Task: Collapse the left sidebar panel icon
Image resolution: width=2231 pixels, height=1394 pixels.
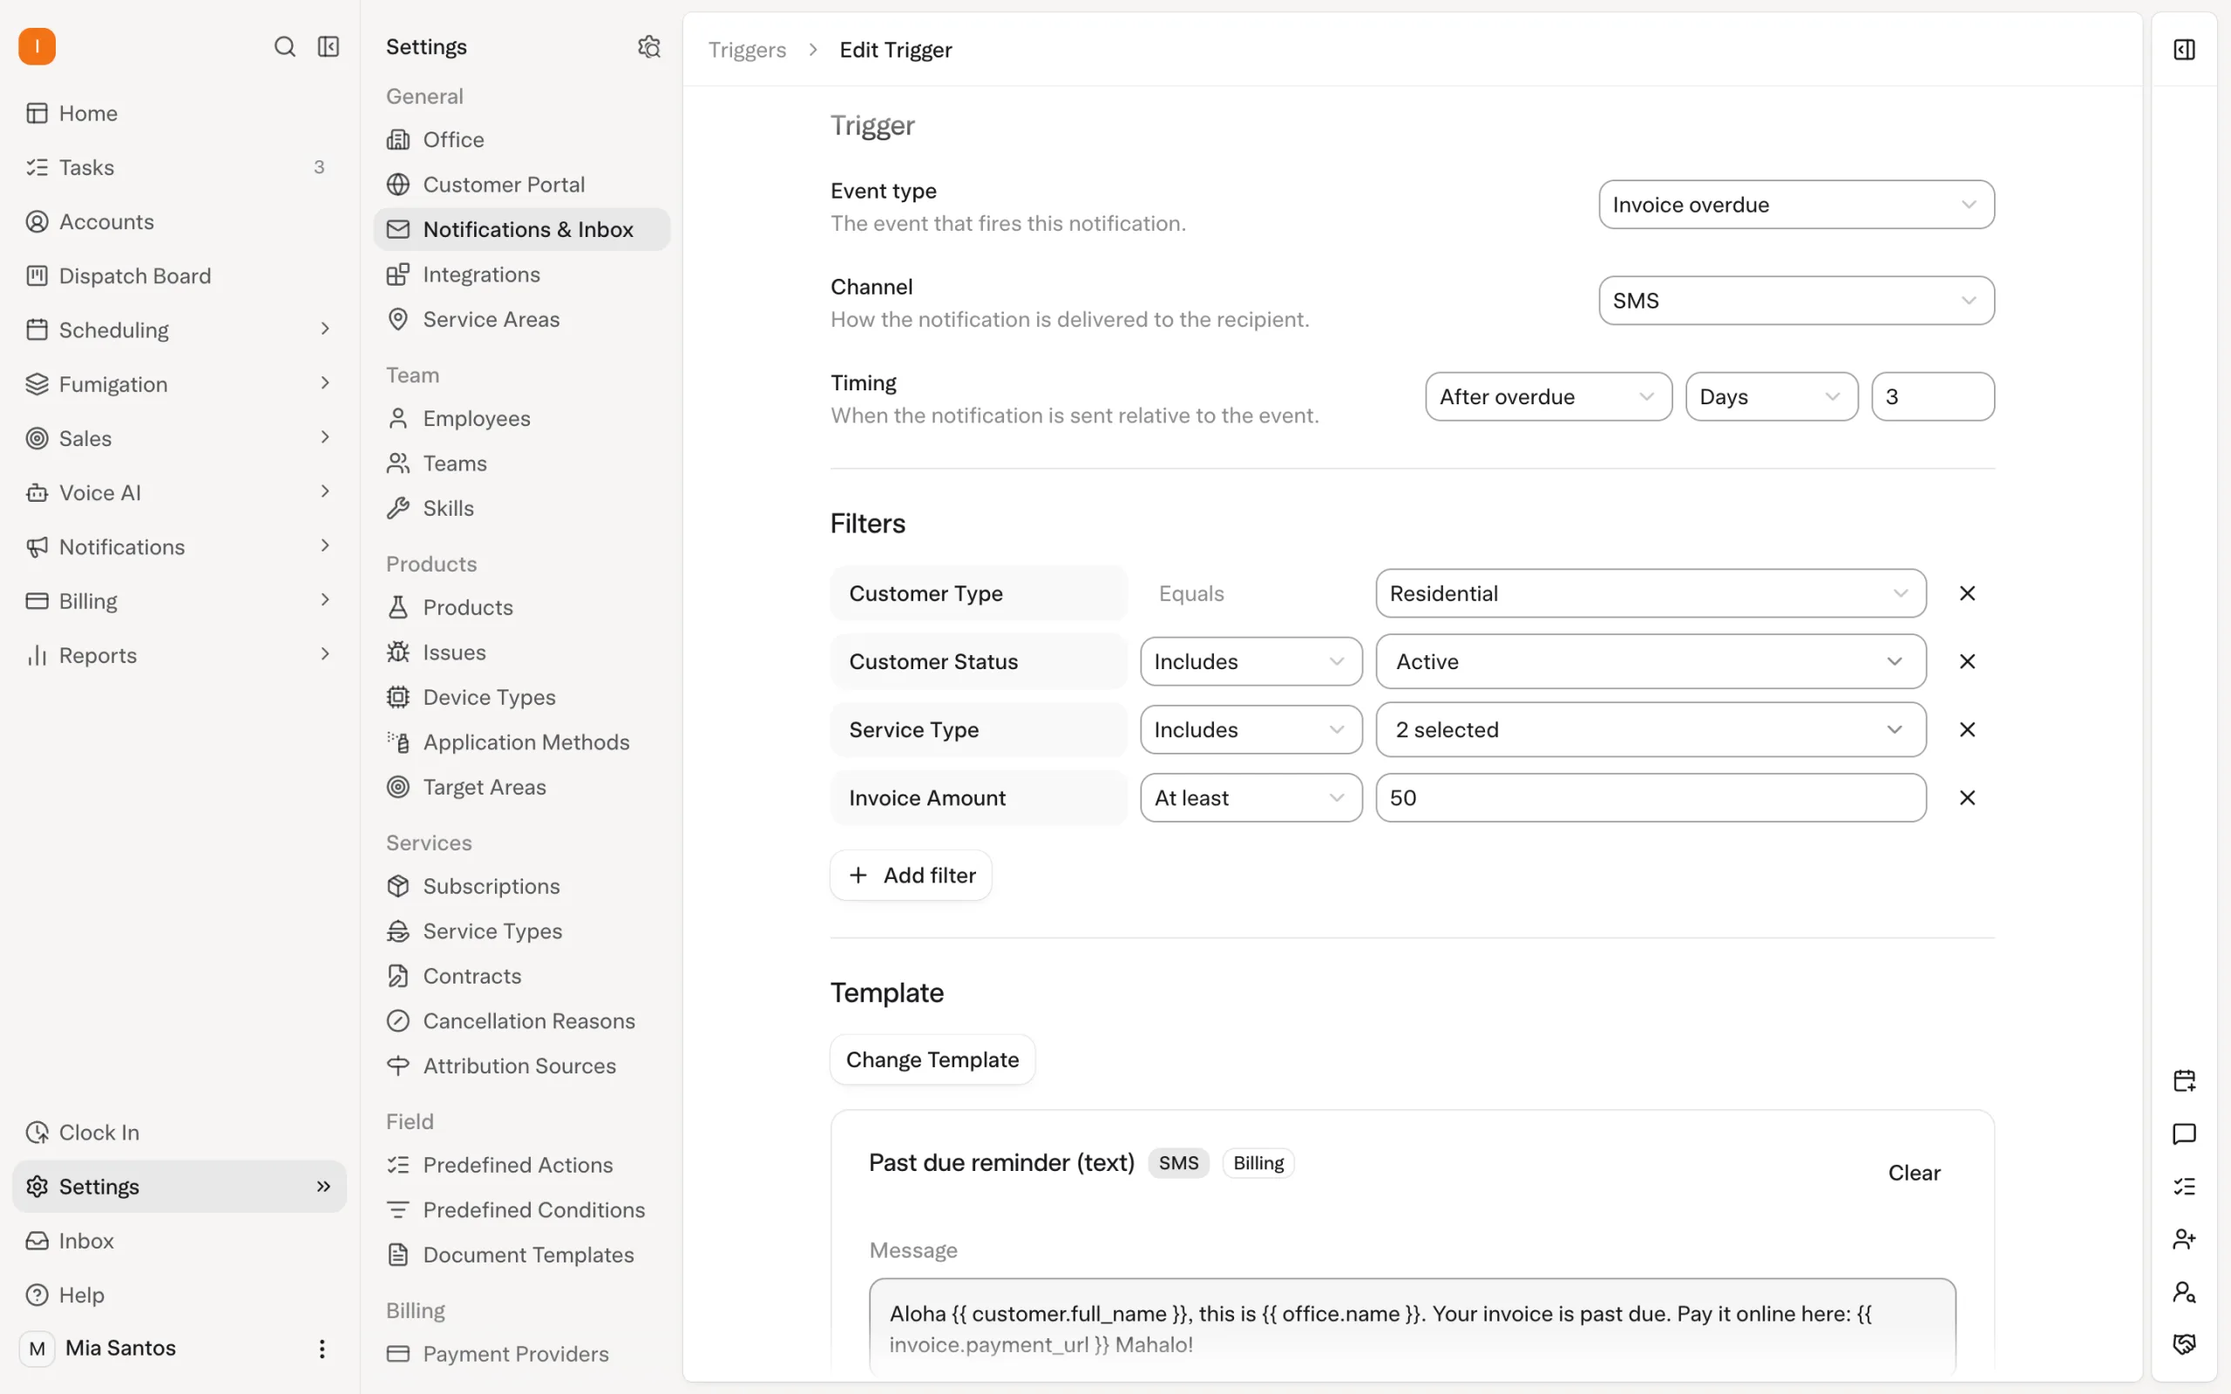Action: pyautogui.click(x=329, y=46)
